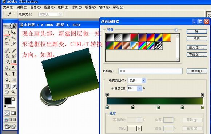
Task: Select the Type tool
Action: pyautogui.click(x=13, y=74)
